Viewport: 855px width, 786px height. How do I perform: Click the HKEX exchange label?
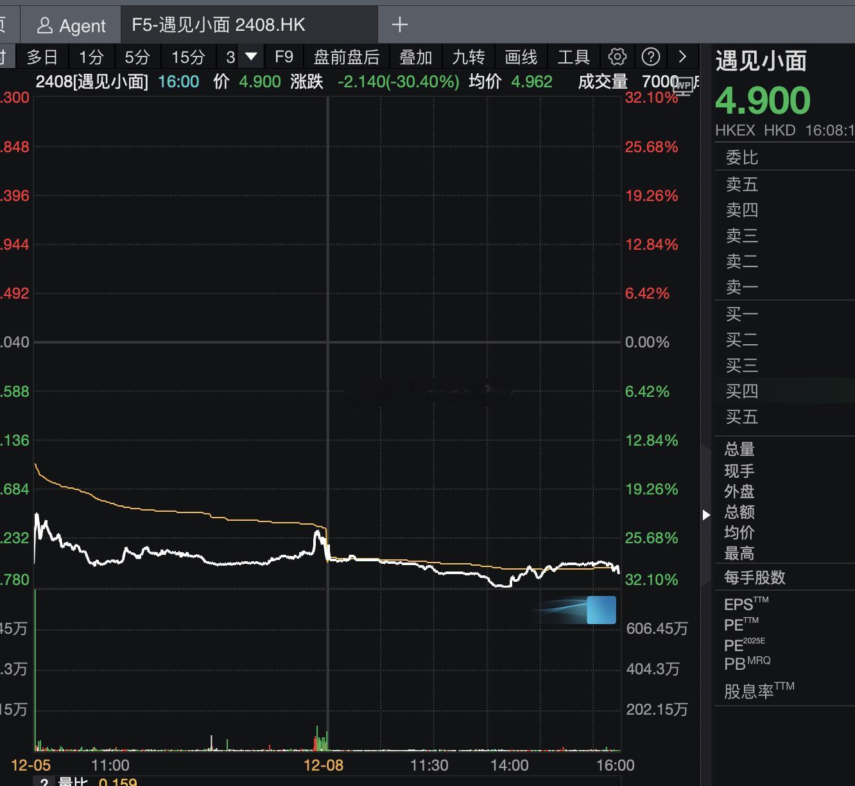pyautogui.click(x=735, y=130)
